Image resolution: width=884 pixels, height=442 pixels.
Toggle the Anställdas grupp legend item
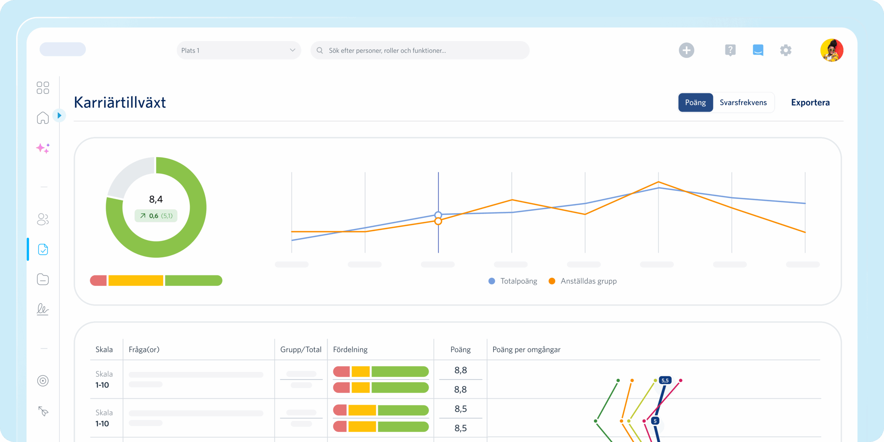pos(583,281)
